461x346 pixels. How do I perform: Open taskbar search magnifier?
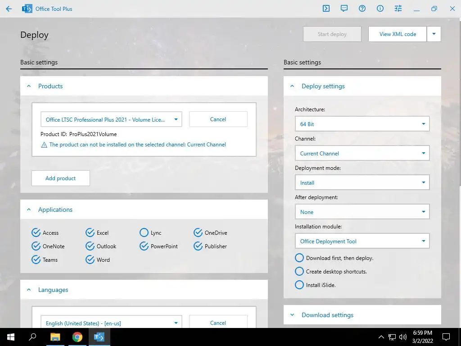(32, 337)
